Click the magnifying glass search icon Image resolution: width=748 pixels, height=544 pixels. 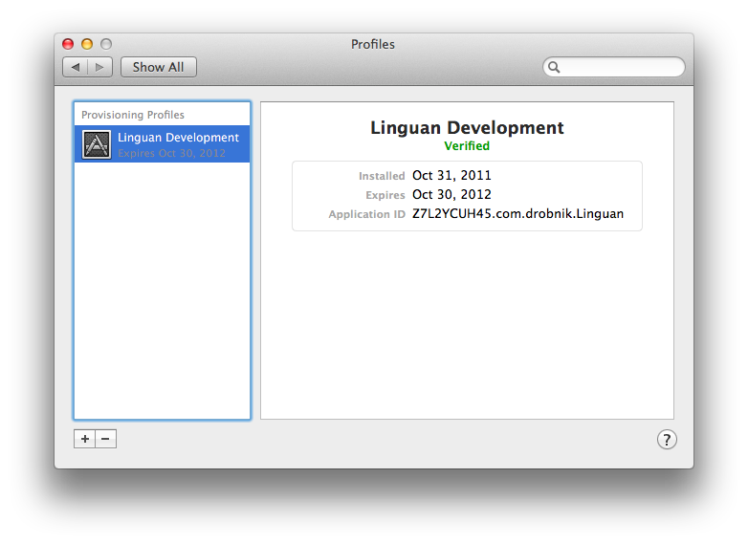554,67
